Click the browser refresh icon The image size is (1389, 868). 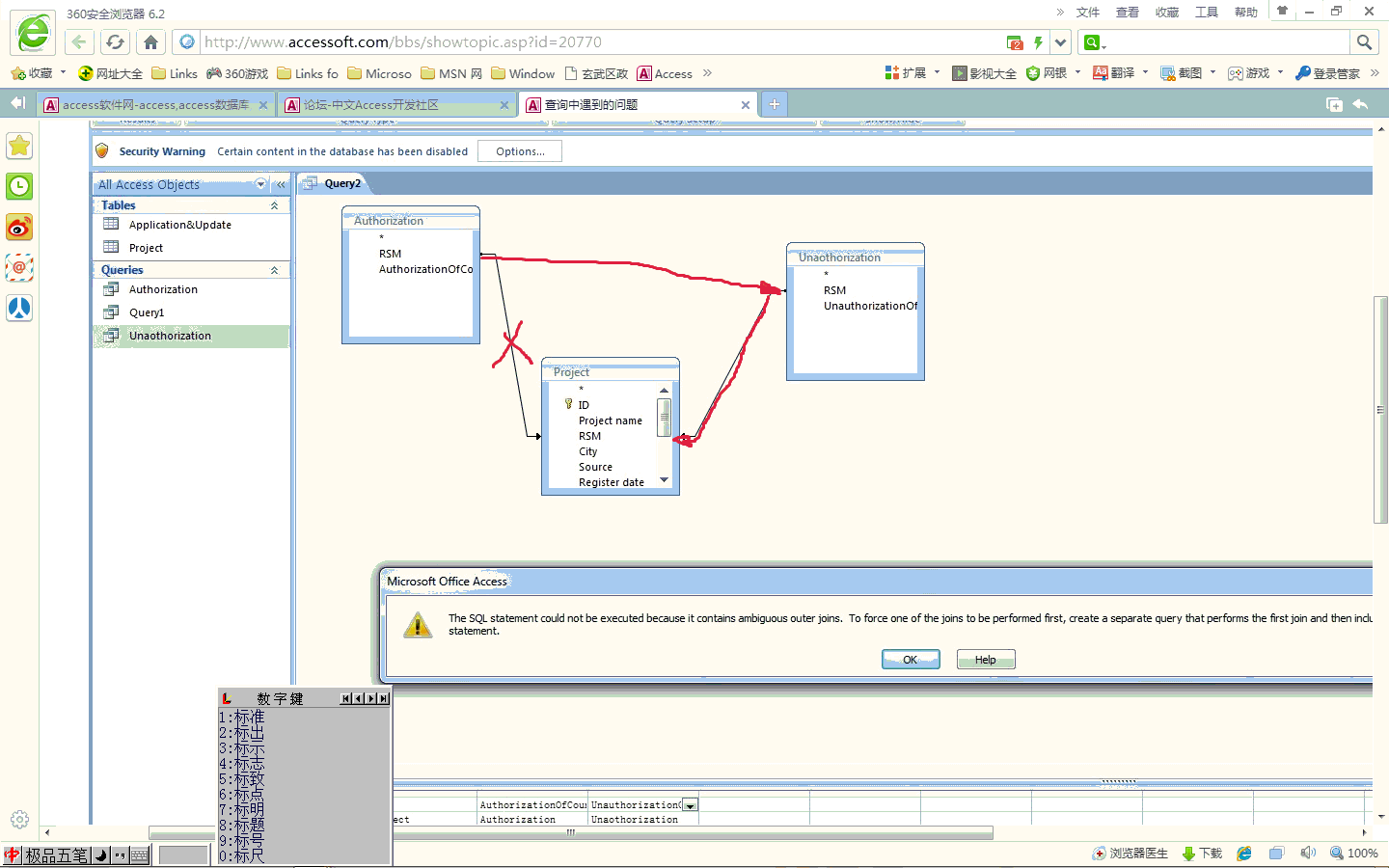115,41
